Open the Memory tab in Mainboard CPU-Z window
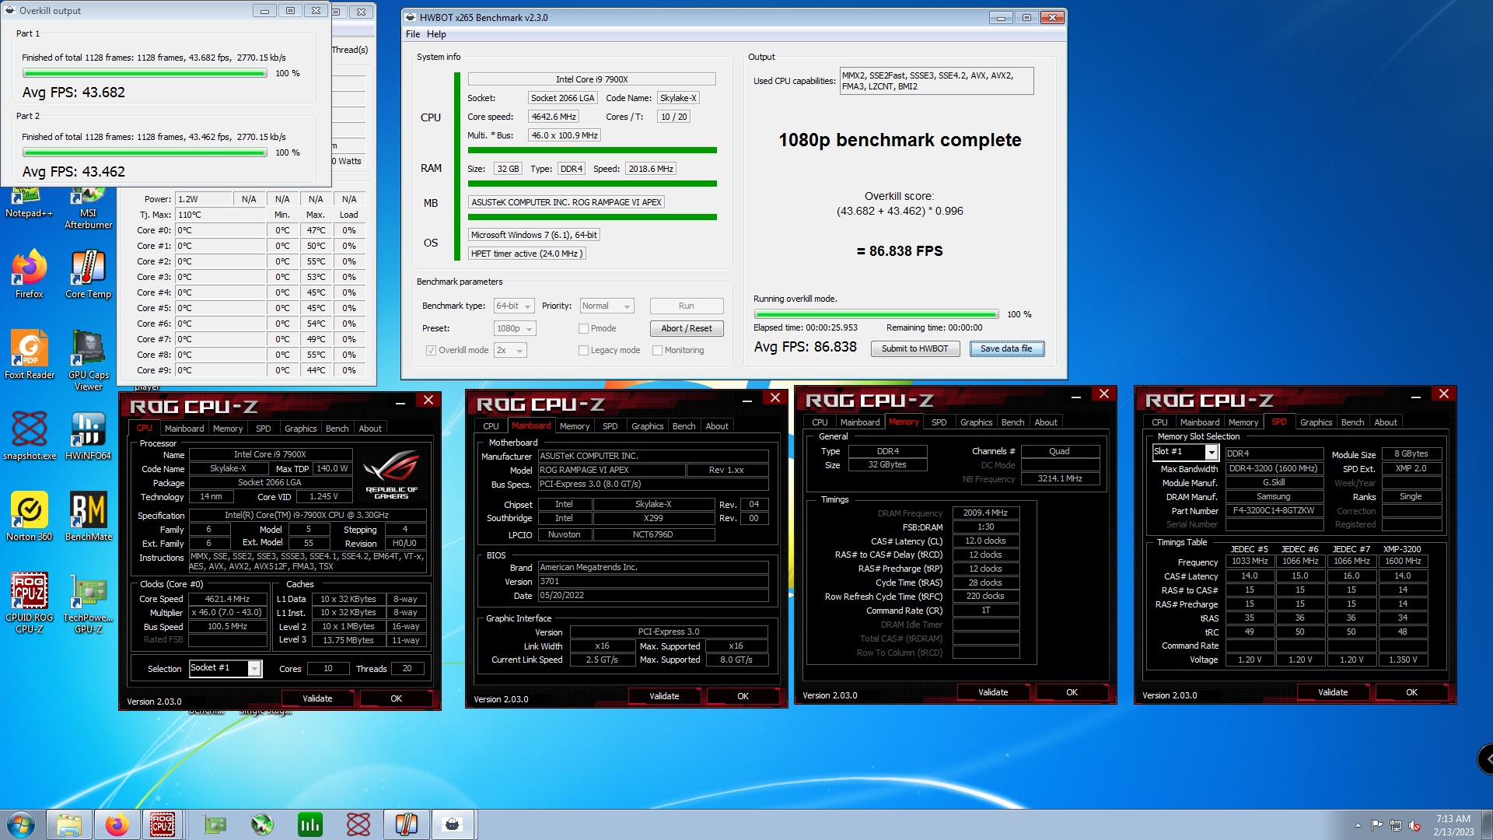Viewport: 1493px width, 840px height. tap(574, 426)
